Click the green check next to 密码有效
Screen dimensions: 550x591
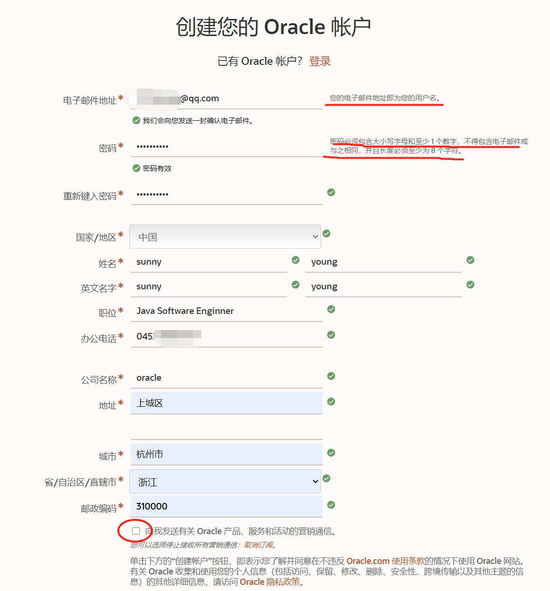tap(136, 168)
